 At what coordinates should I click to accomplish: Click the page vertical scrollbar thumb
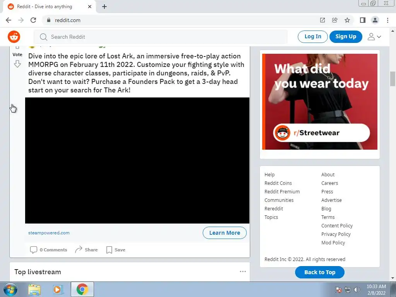[x=393, y=79]
